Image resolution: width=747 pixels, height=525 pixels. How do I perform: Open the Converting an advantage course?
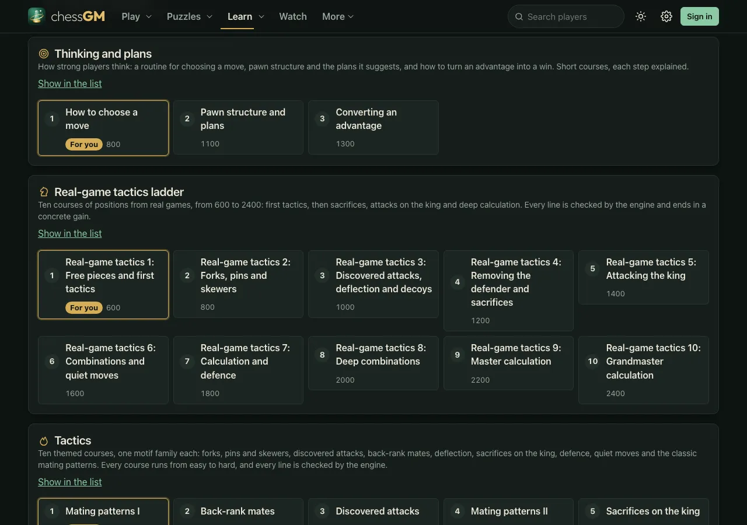tap(373, 127)
